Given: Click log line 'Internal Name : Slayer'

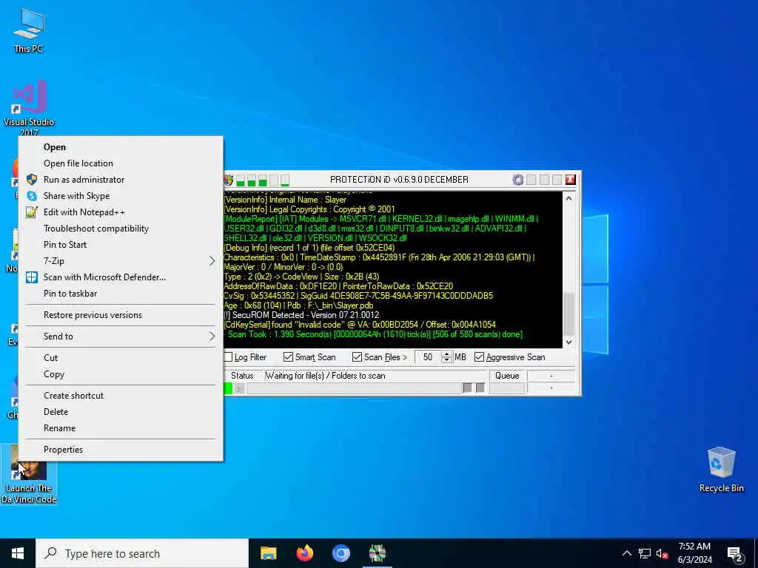Looking at the screenshot, I should point(285,200).
